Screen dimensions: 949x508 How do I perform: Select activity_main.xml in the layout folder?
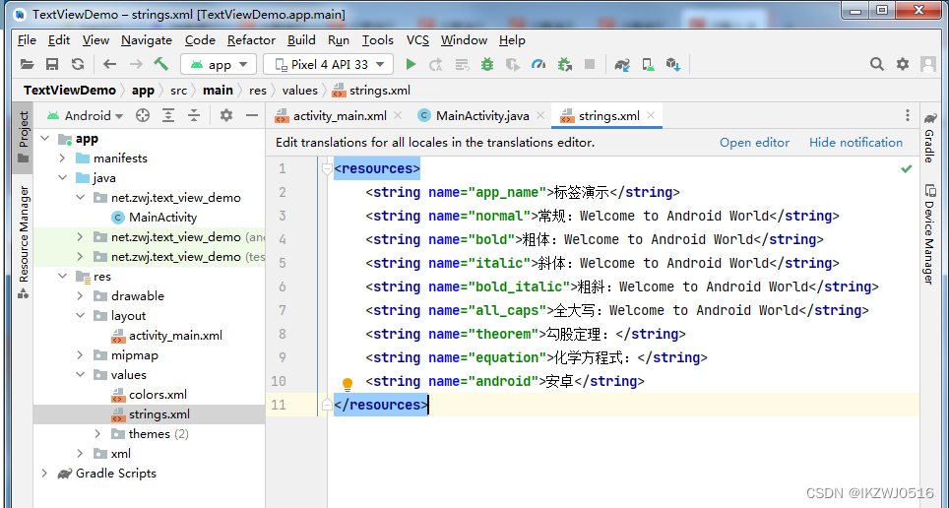(x=175, y=336)
